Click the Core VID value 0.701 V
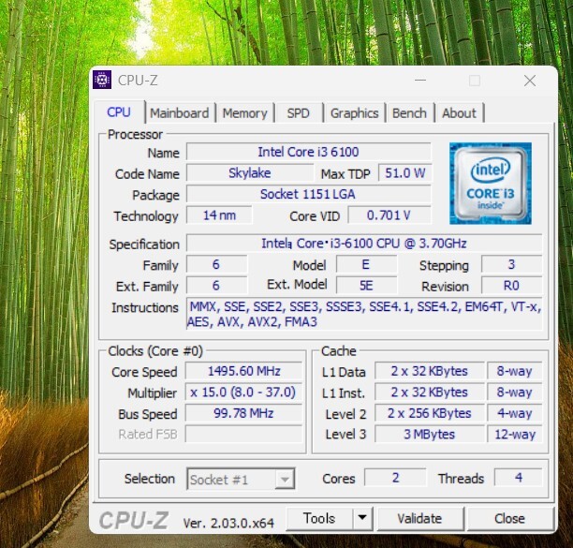 pyautogui.click(x=389, y=215)
